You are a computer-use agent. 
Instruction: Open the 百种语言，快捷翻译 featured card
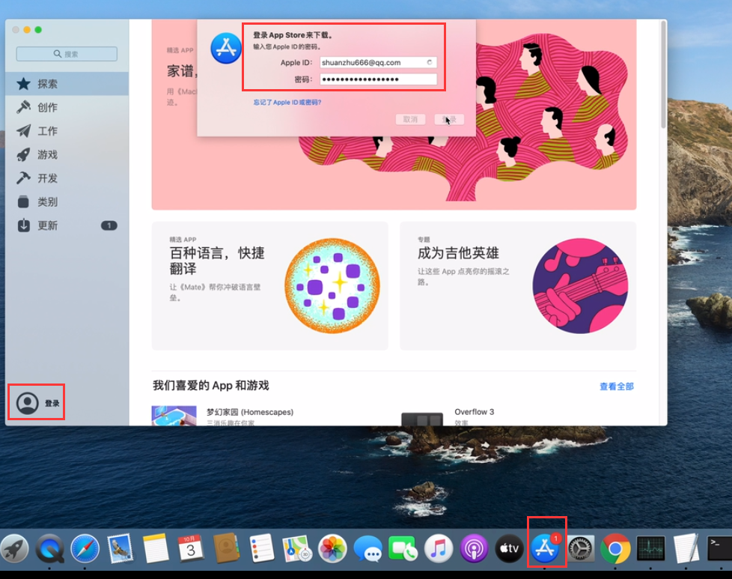click(270, 286)
